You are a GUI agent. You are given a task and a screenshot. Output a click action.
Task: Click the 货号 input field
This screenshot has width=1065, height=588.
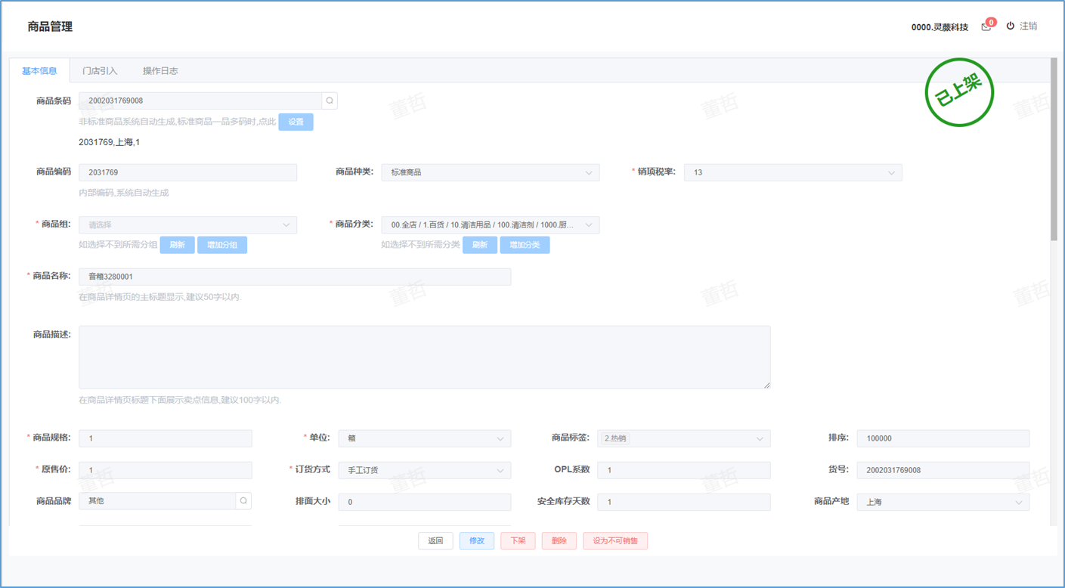[943, 470]
